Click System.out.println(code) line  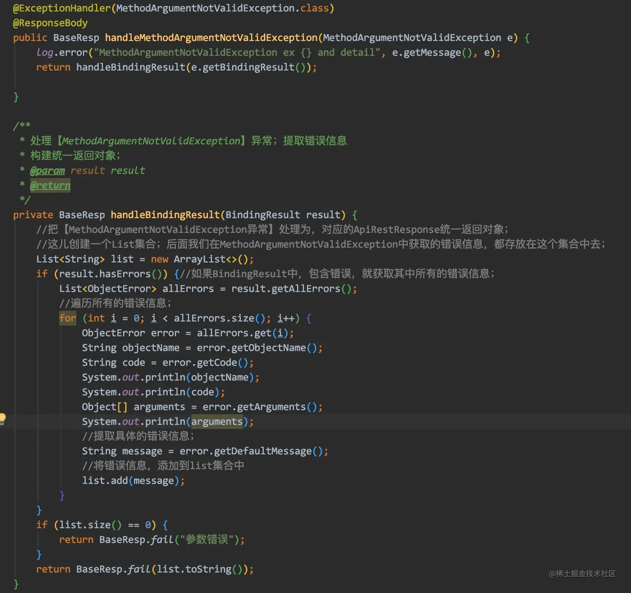153,392
